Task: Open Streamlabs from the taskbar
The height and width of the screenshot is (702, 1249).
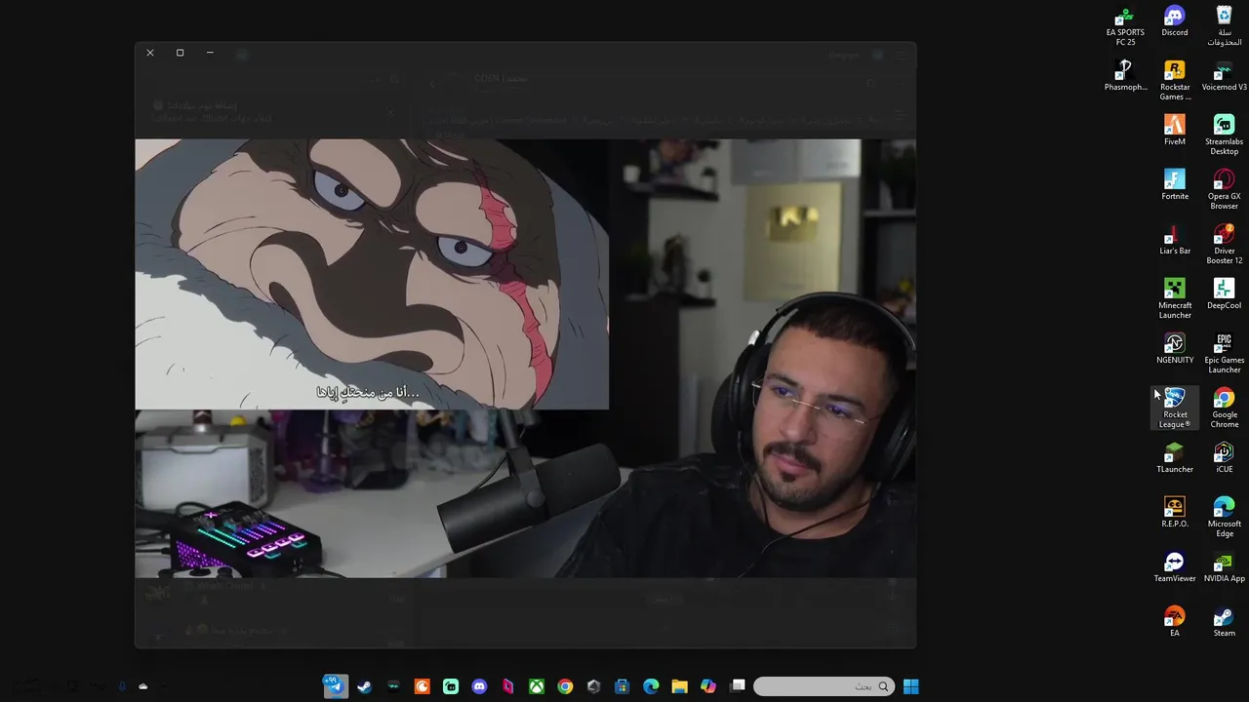Action: tap(450, 686)
